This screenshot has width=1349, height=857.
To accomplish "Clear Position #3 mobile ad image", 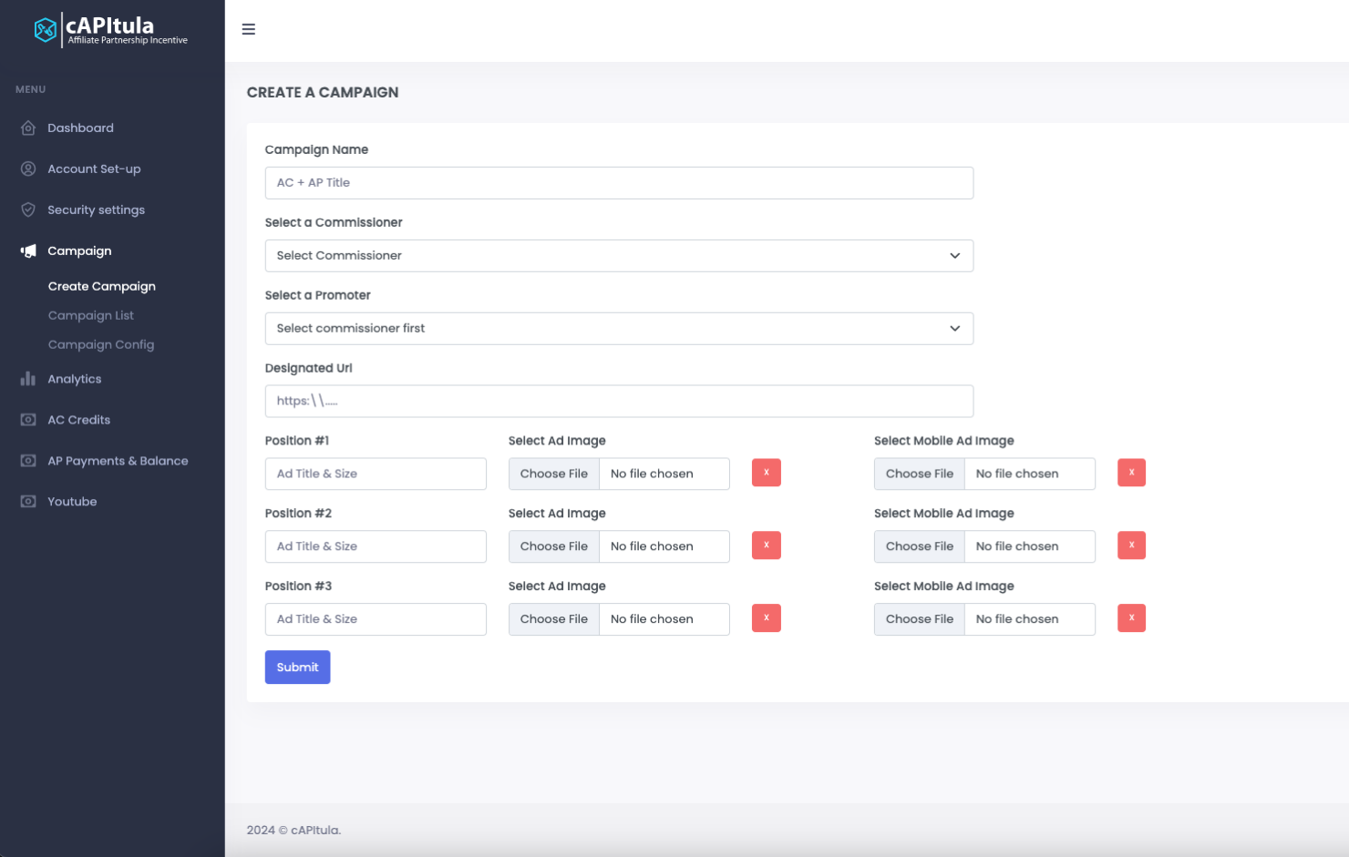I will pos(1131,618).
